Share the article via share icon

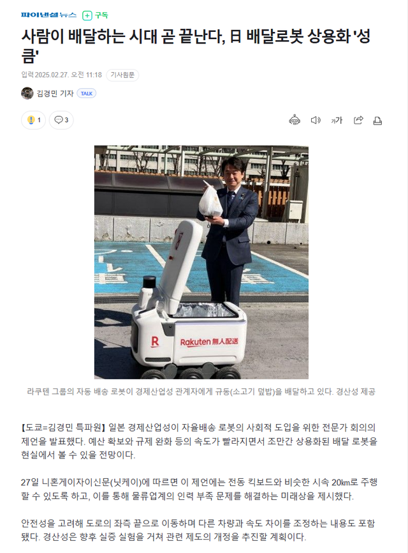coord(358,120)
